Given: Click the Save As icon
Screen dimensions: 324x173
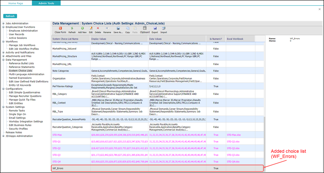Looking at the screenshot, I should click(118, 28).
